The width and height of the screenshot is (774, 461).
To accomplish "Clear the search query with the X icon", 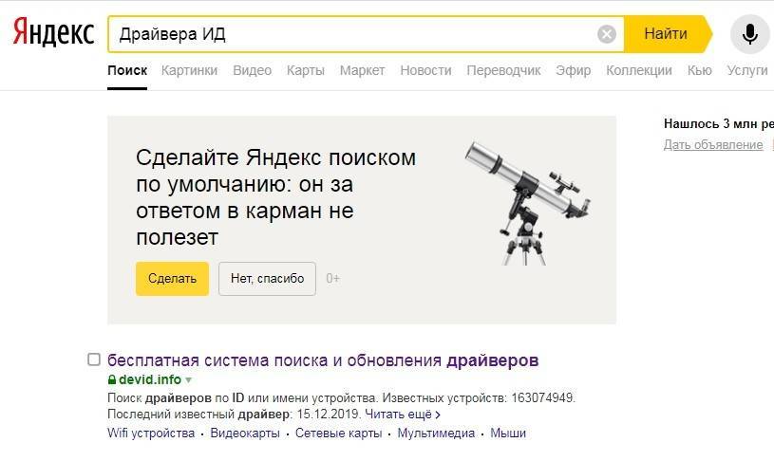I will pyautogui.click(x=606, y=34).
